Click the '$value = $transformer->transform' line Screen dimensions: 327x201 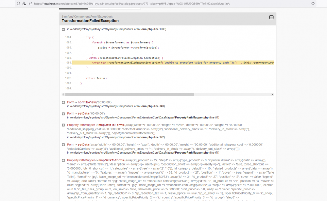click(129, 48)
